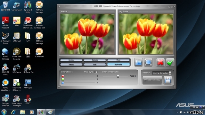Open OCCT desktop icon
This screenshot has height=115, width=205.
point(28,99)
